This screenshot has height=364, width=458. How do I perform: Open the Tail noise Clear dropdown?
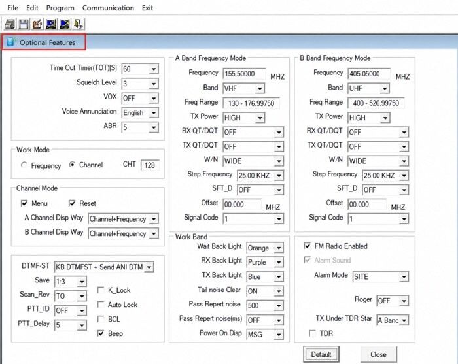(265, 291)
